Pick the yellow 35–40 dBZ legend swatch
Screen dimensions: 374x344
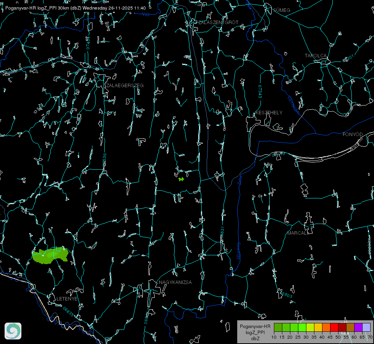click(318, 327)
